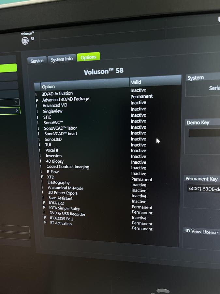Select the SonoVCAD labor option
Viewport: 220px width, 294px height.
[x=60, y=128]
